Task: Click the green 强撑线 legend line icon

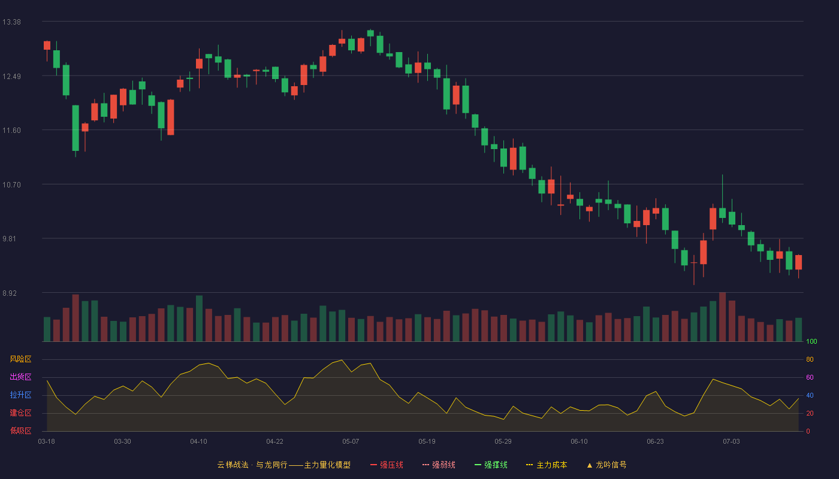Action: (x=478, y=465)
